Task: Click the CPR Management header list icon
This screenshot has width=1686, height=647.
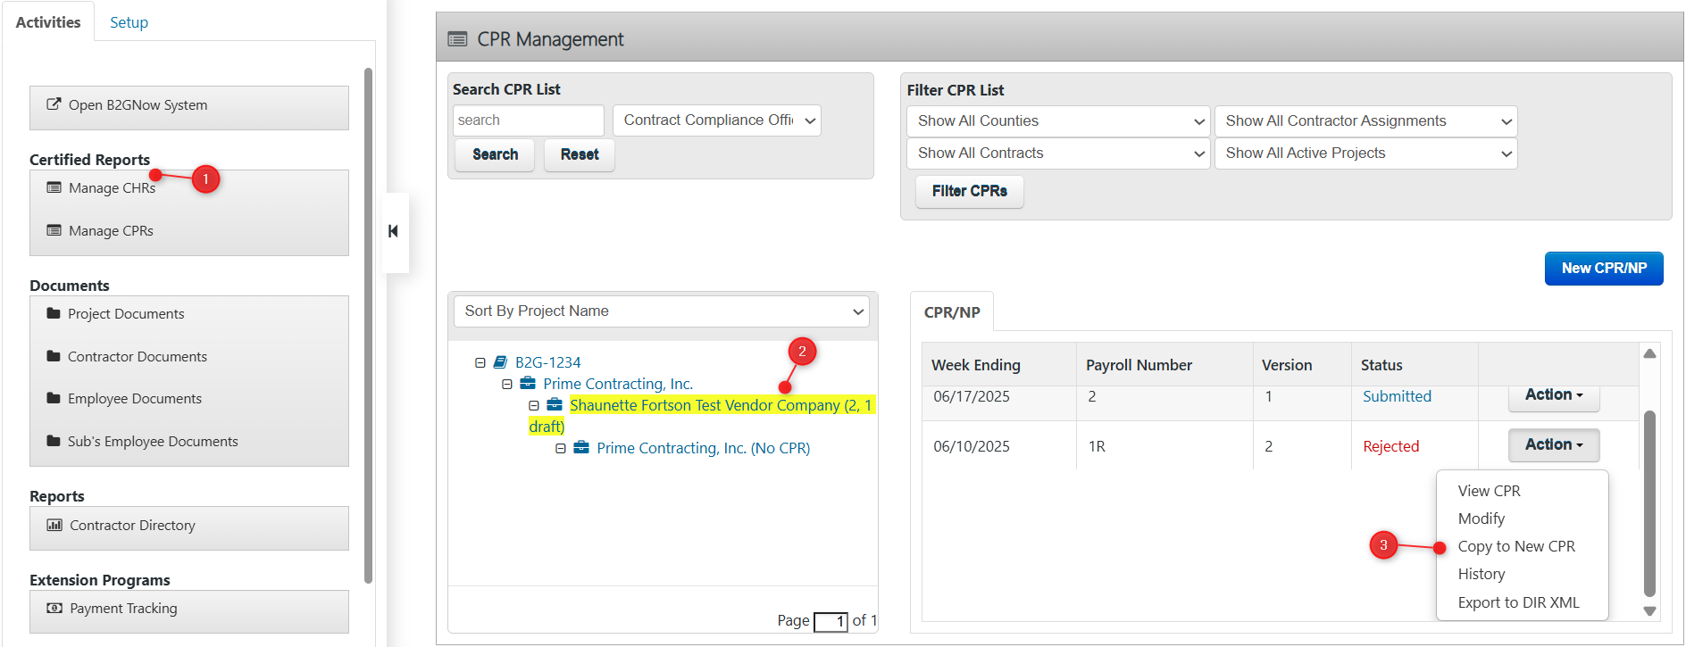Action: coord(457,39)
